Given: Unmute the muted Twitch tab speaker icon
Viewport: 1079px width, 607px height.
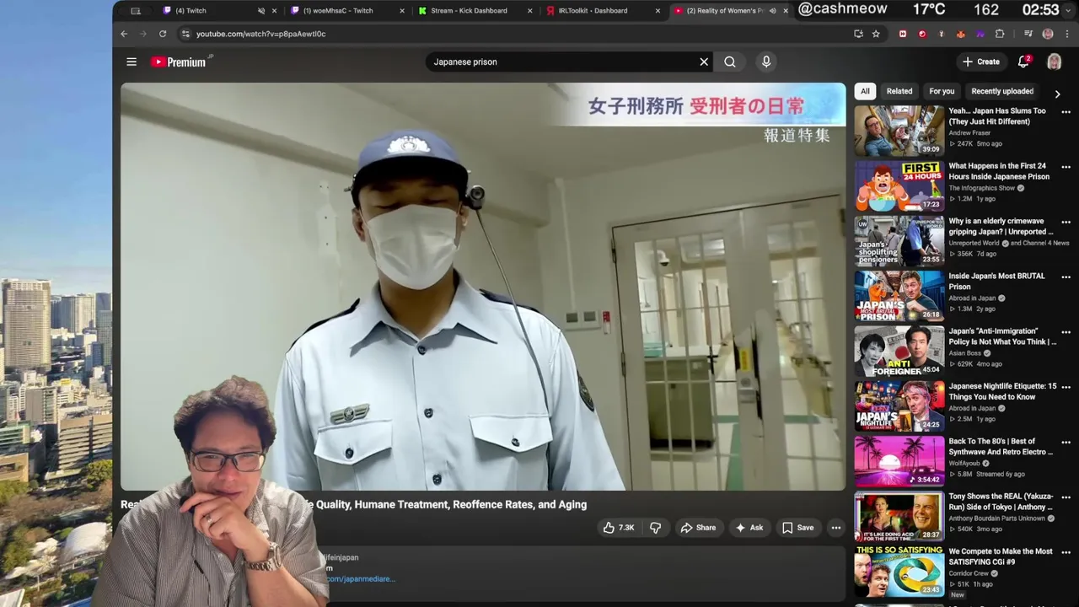Looking at the screenshot, I should tap(260, 11).
